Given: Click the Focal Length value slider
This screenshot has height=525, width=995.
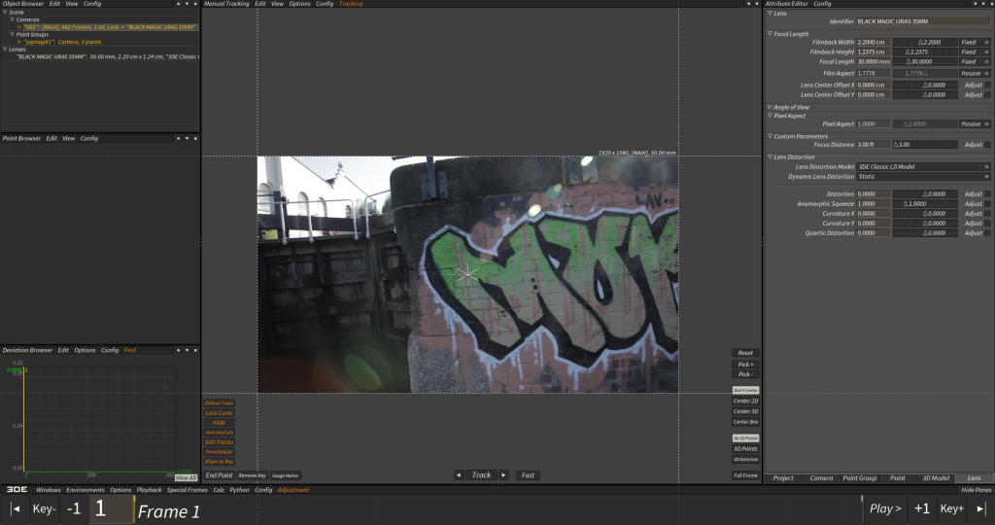Looking at the screenshot, I should (x=925, y=61).
